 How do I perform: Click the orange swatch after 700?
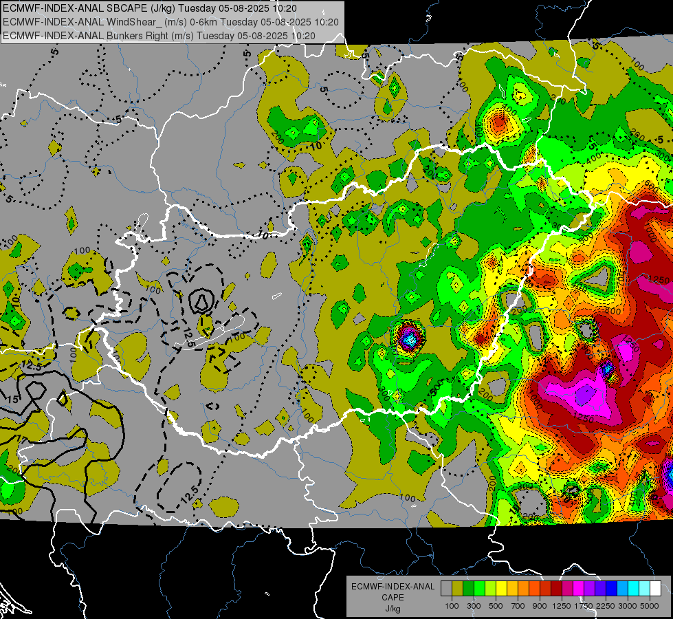[x=524, y=589]
